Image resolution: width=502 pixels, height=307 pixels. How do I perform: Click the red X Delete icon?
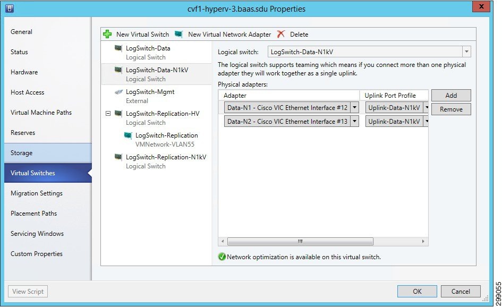(281, 34)
